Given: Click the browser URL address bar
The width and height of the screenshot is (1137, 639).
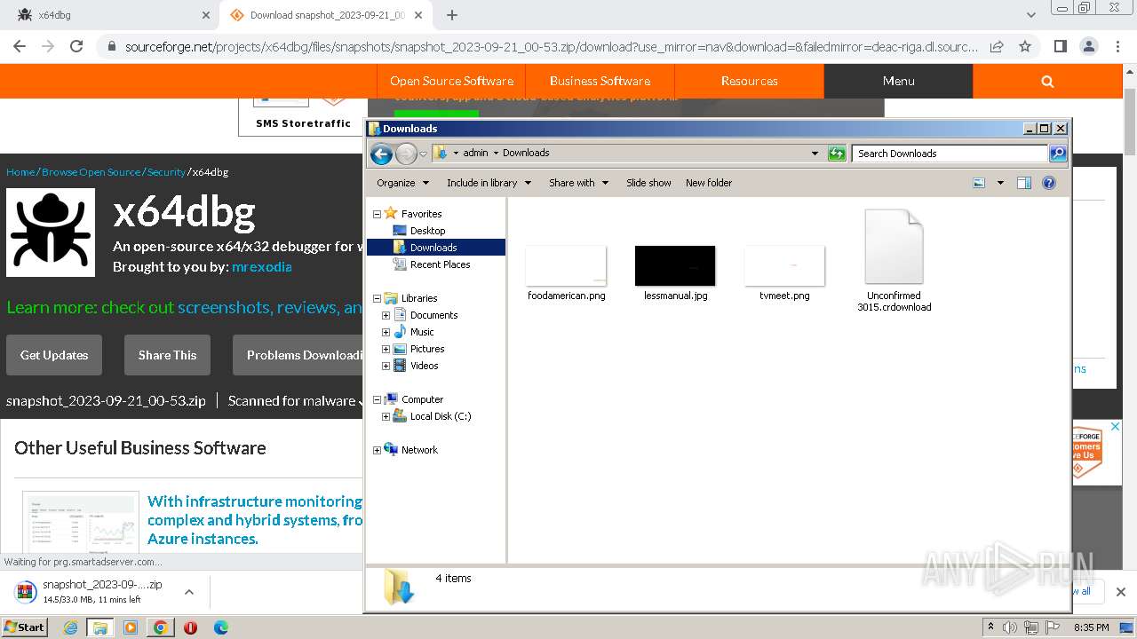Looking at the screenshot, I should pyautogui.click(x=551, y=46).
